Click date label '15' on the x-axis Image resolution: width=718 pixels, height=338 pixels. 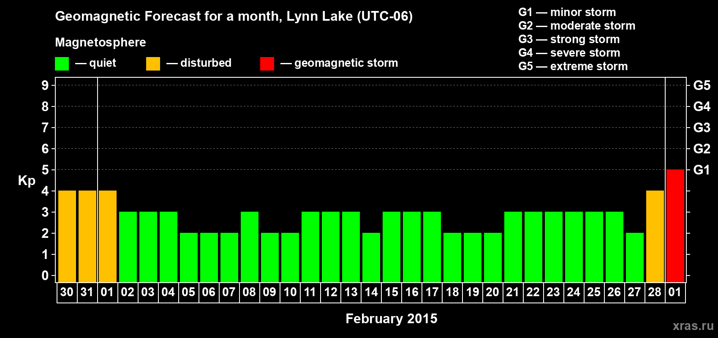click(x=391, y=292)
